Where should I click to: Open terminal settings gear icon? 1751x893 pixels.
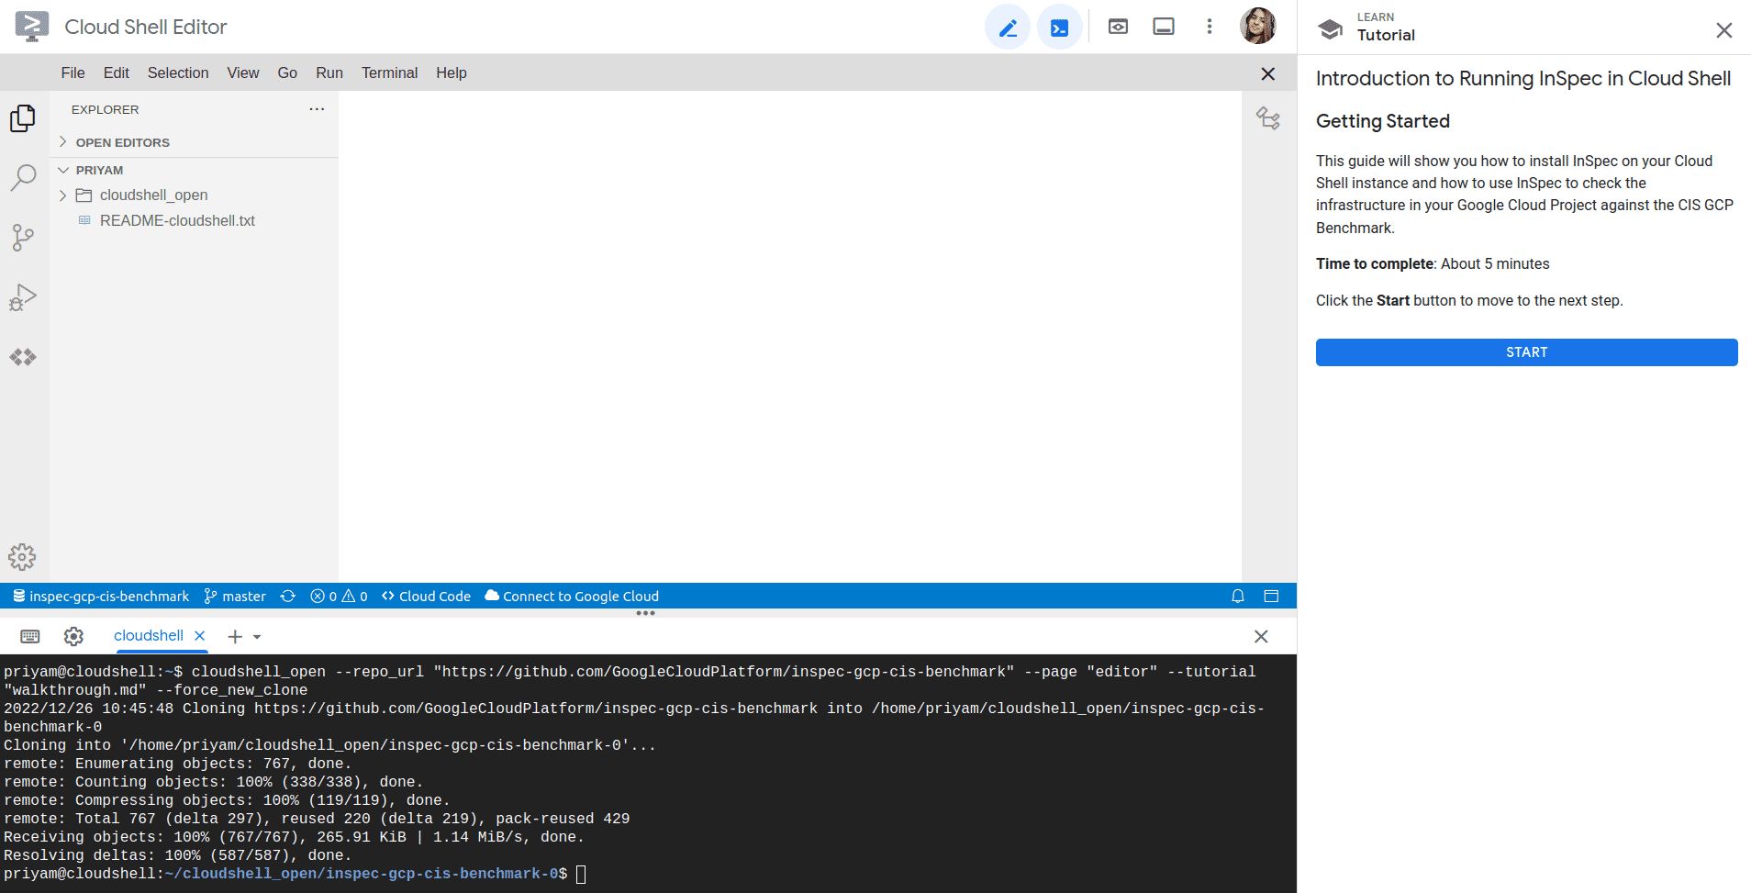pyautogui.click(x=74, y=636)
